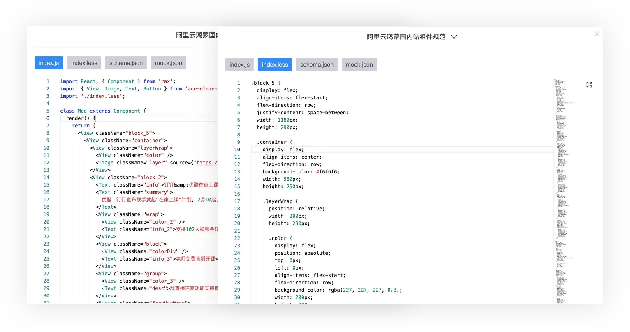Click the ".block_5 {" selector on line 1
630x332 pixels.
266,83
